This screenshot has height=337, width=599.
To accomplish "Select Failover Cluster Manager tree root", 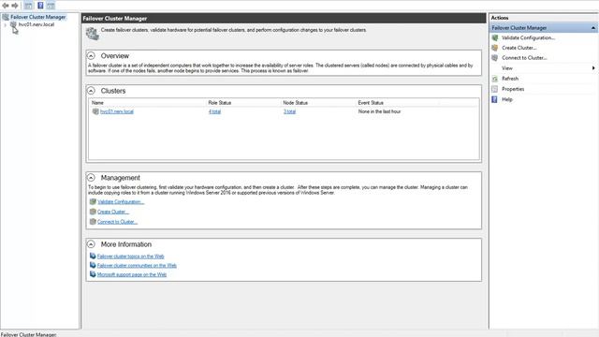I will [x=37, y=17].
